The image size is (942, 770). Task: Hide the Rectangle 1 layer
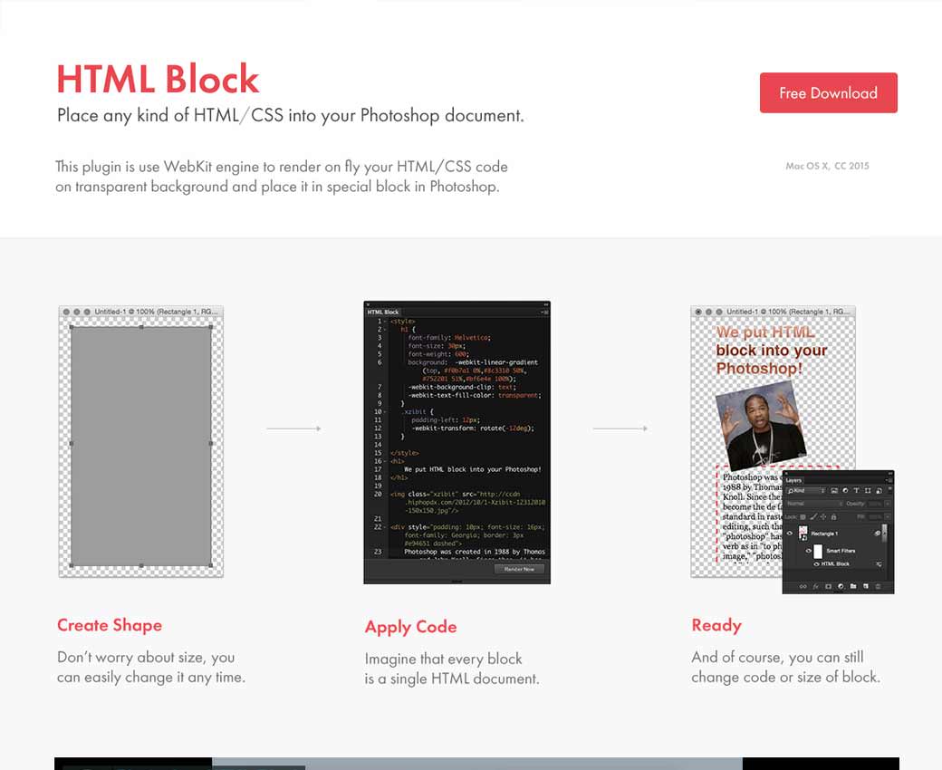point(788,533)
